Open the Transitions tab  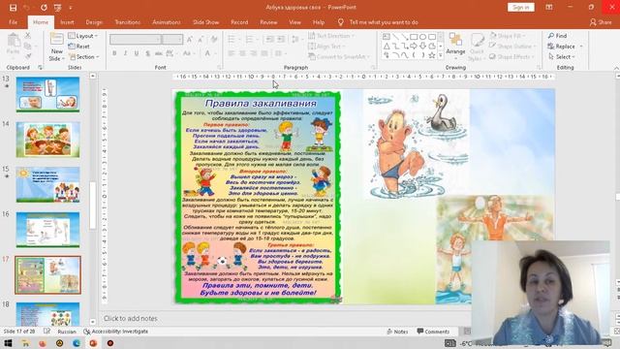127,22
